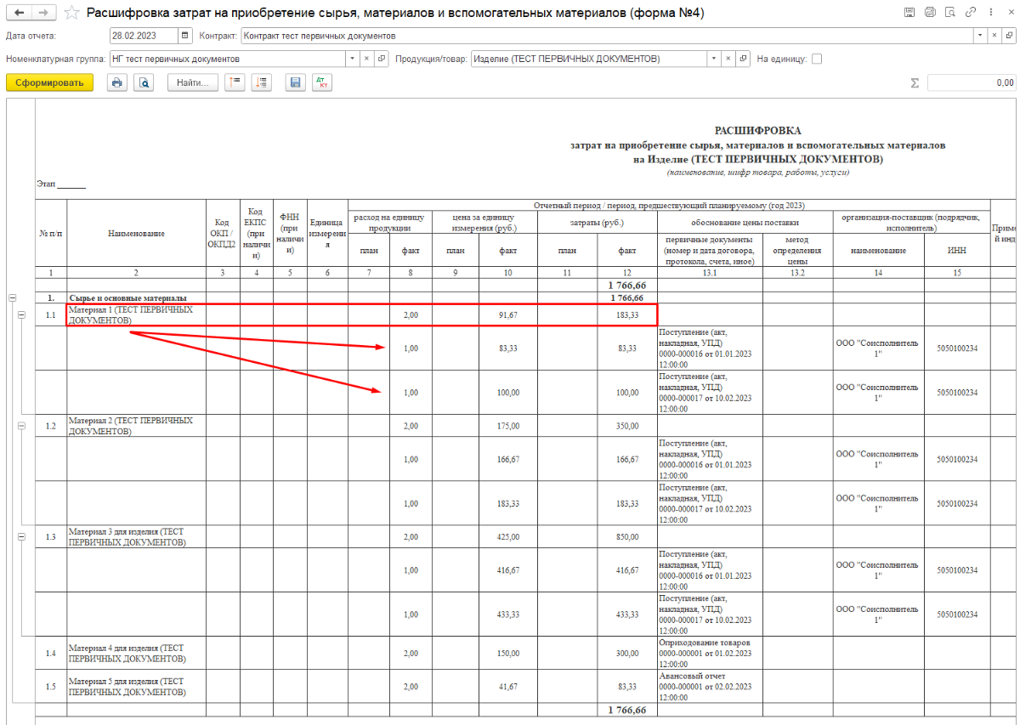The height and width of the screenshot is (725, 1020).
Task: Add this report to favorites with the star
Action: (x=71, y=14)
